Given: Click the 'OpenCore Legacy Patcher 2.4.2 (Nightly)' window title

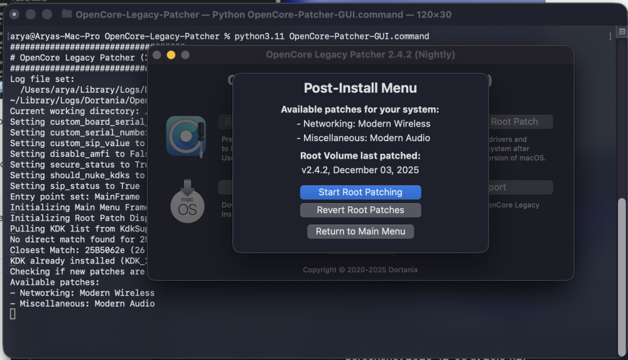Looking at the screenshot, I should pyautogui.click(x=360, y=55).
